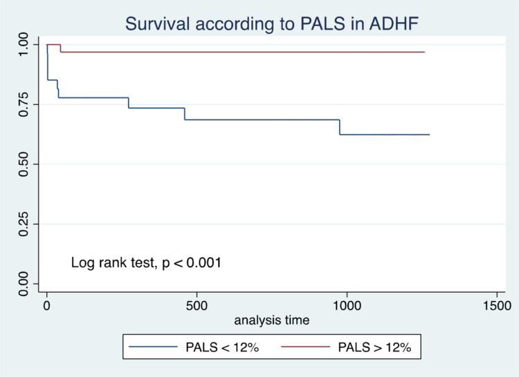
Task: Select the "PALS > 12%" legend label
Action: click(376, 347)
